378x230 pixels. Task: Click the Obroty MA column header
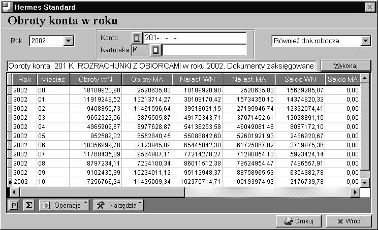pos(147,79)
